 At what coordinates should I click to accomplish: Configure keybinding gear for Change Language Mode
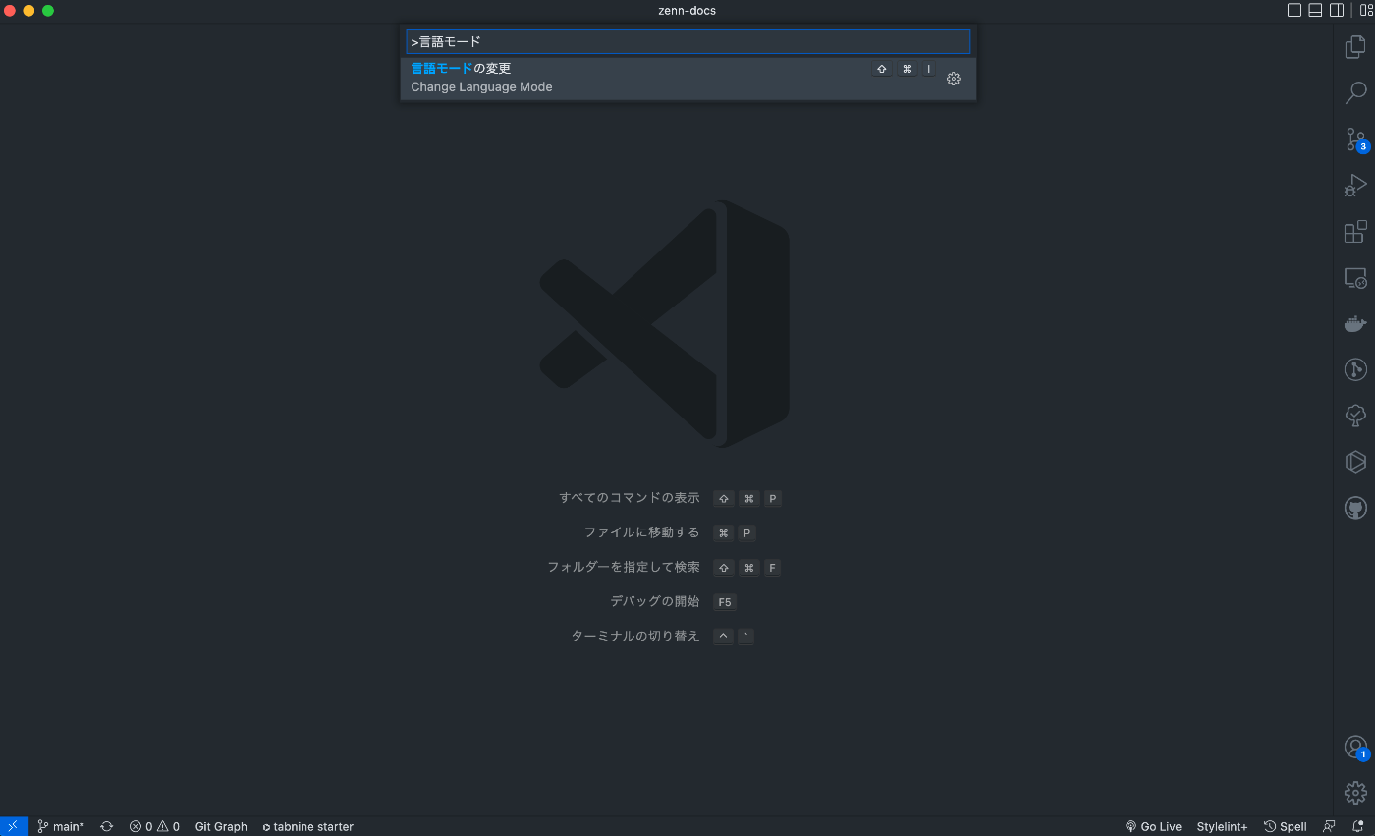[953, 79]
